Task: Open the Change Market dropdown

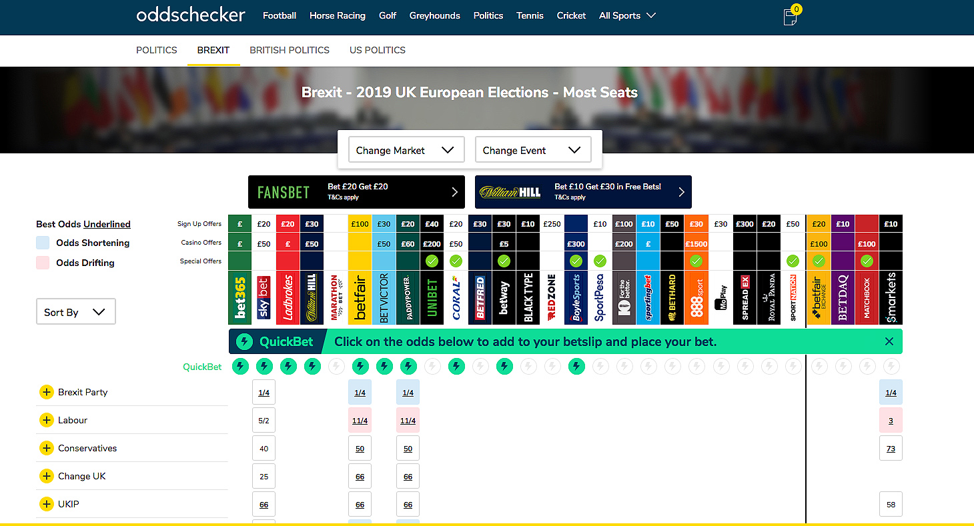Action: coord(406,150)
